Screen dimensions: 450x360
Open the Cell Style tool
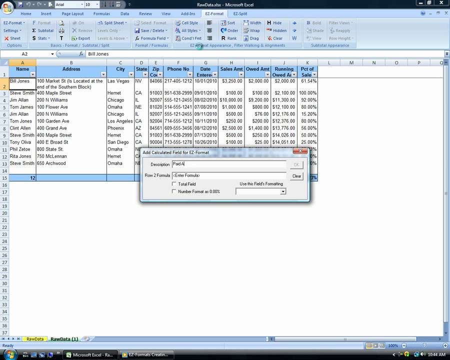[x=186, y=23]
